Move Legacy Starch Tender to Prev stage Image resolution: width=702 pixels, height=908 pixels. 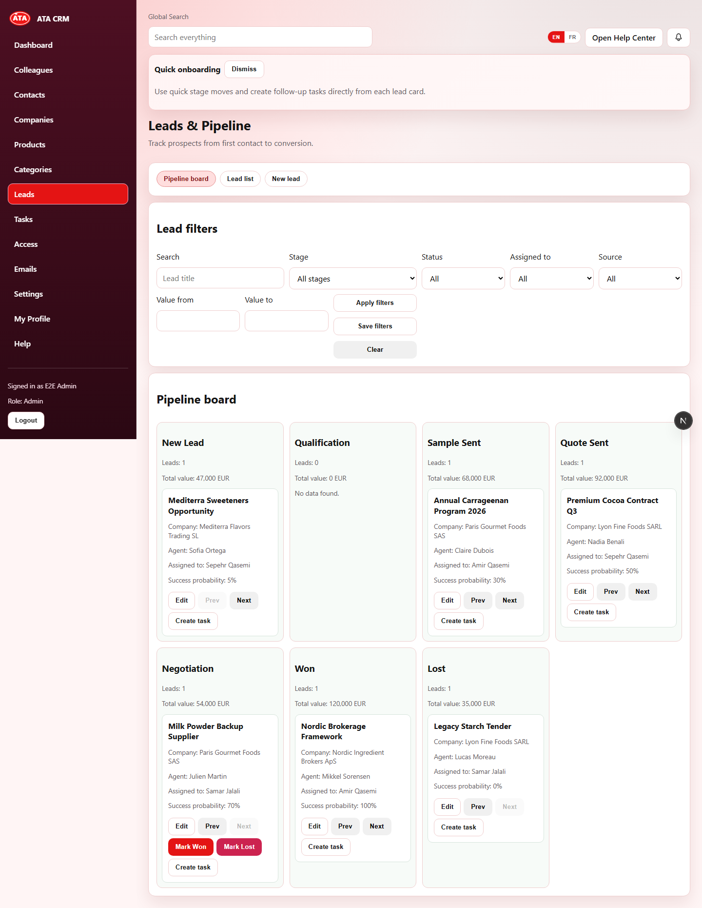(478, 807)
